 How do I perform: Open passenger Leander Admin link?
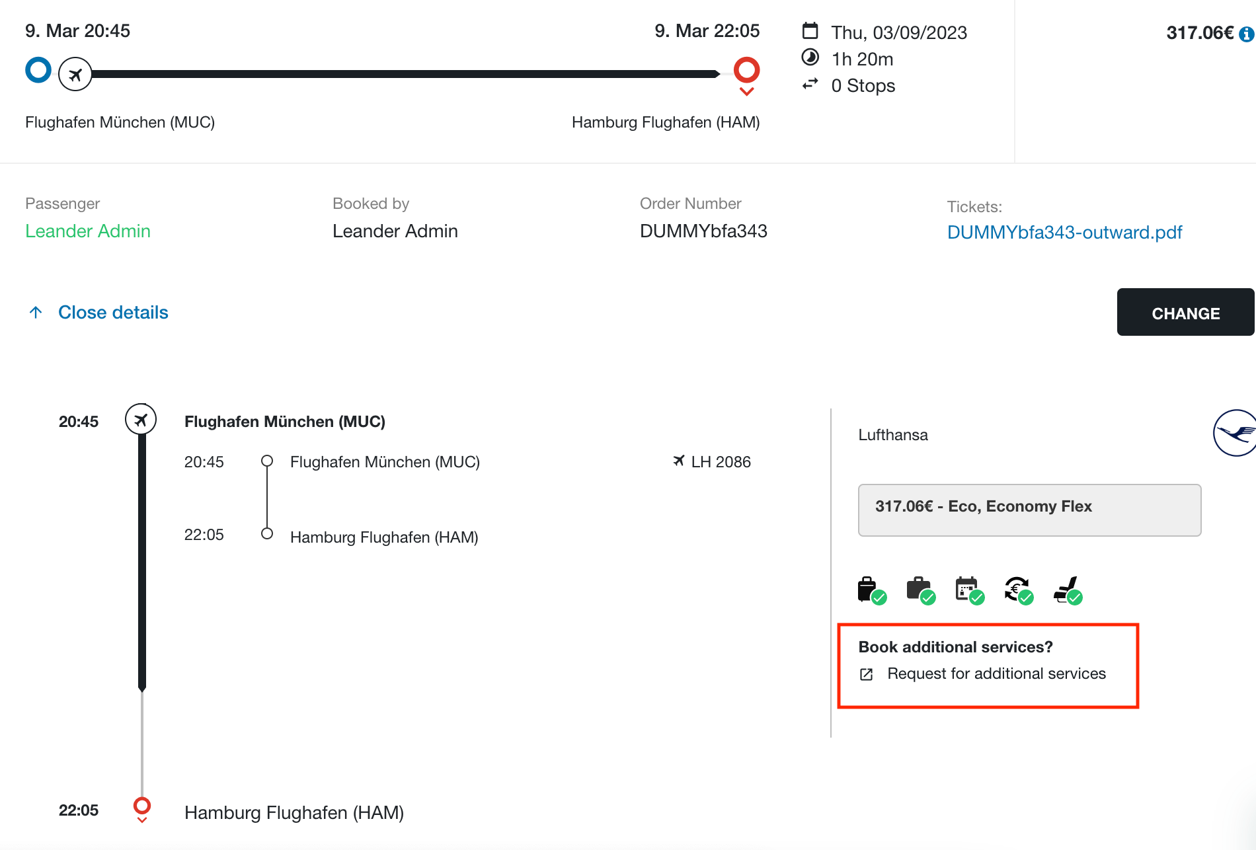click(x=88, y=231)
